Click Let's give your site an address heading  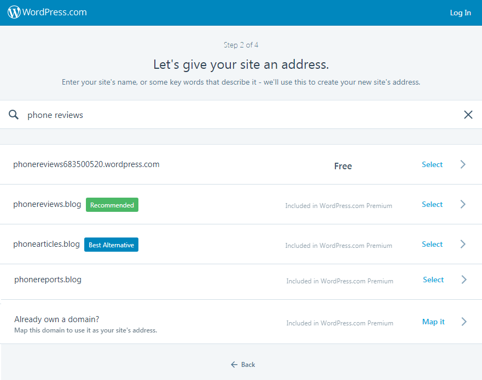[x=241, y=65]
